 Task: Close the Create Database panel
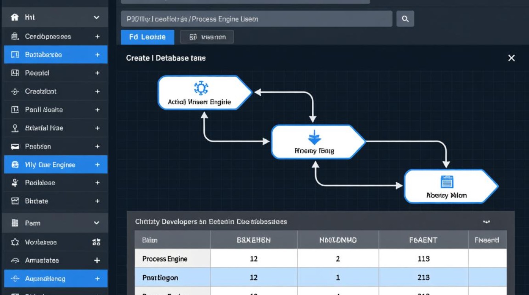pyautogui.click(x=511, y=58)
